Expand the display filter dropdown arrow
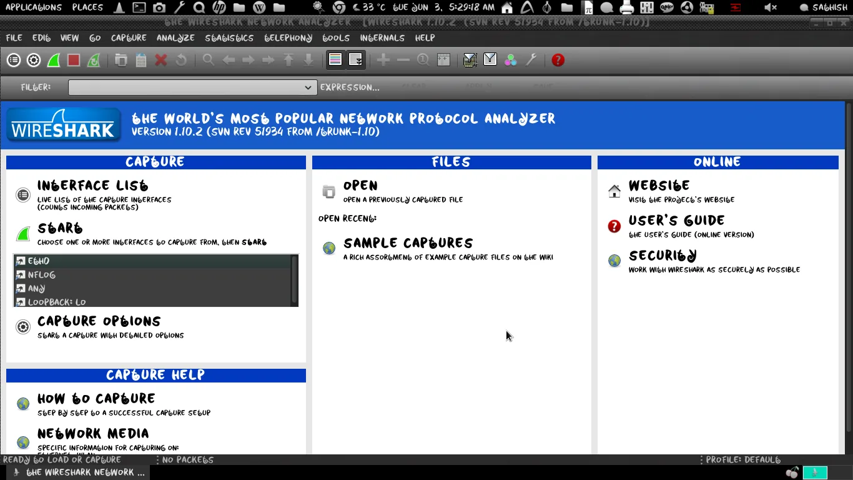This screenshot has height=480, width=853. click(308, 87)
